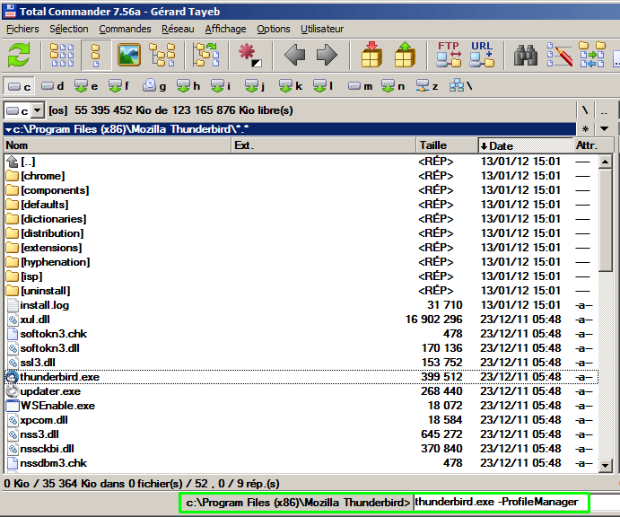Click the red asterisk invert selection icon

(x=250, y=56)
